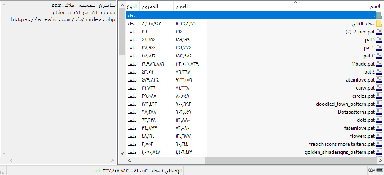
Task: Click the file icon of ateinlove.pat
Action: click(x=379, y=79)
